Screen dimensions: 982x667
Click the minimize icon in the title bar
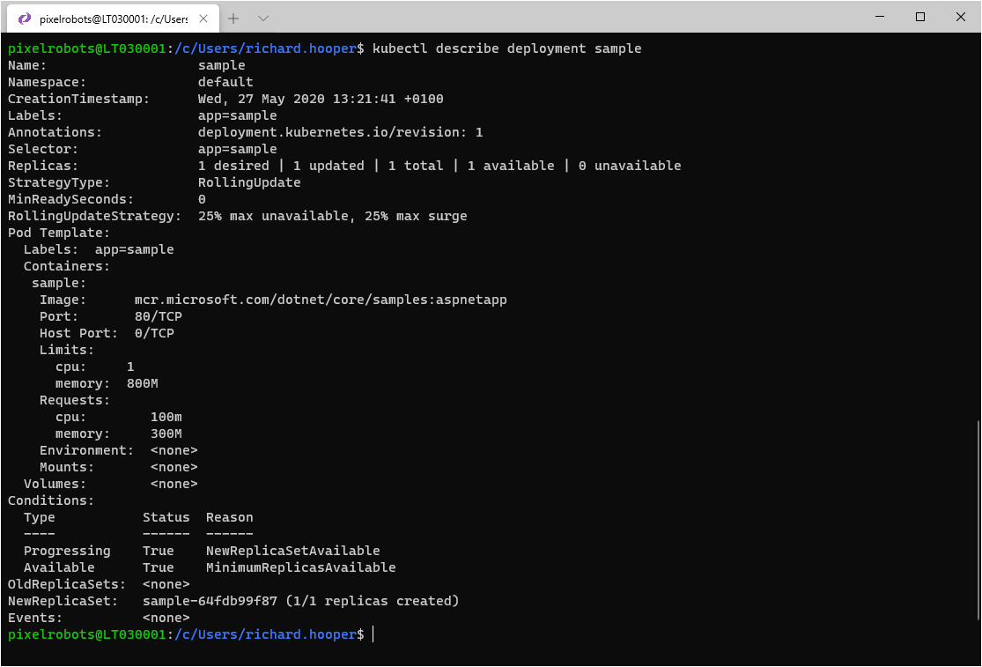879,18
